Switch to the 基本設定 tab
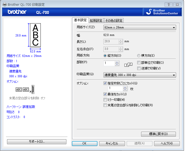Viewport: 185px width, 151px height. tap(80, 20)
